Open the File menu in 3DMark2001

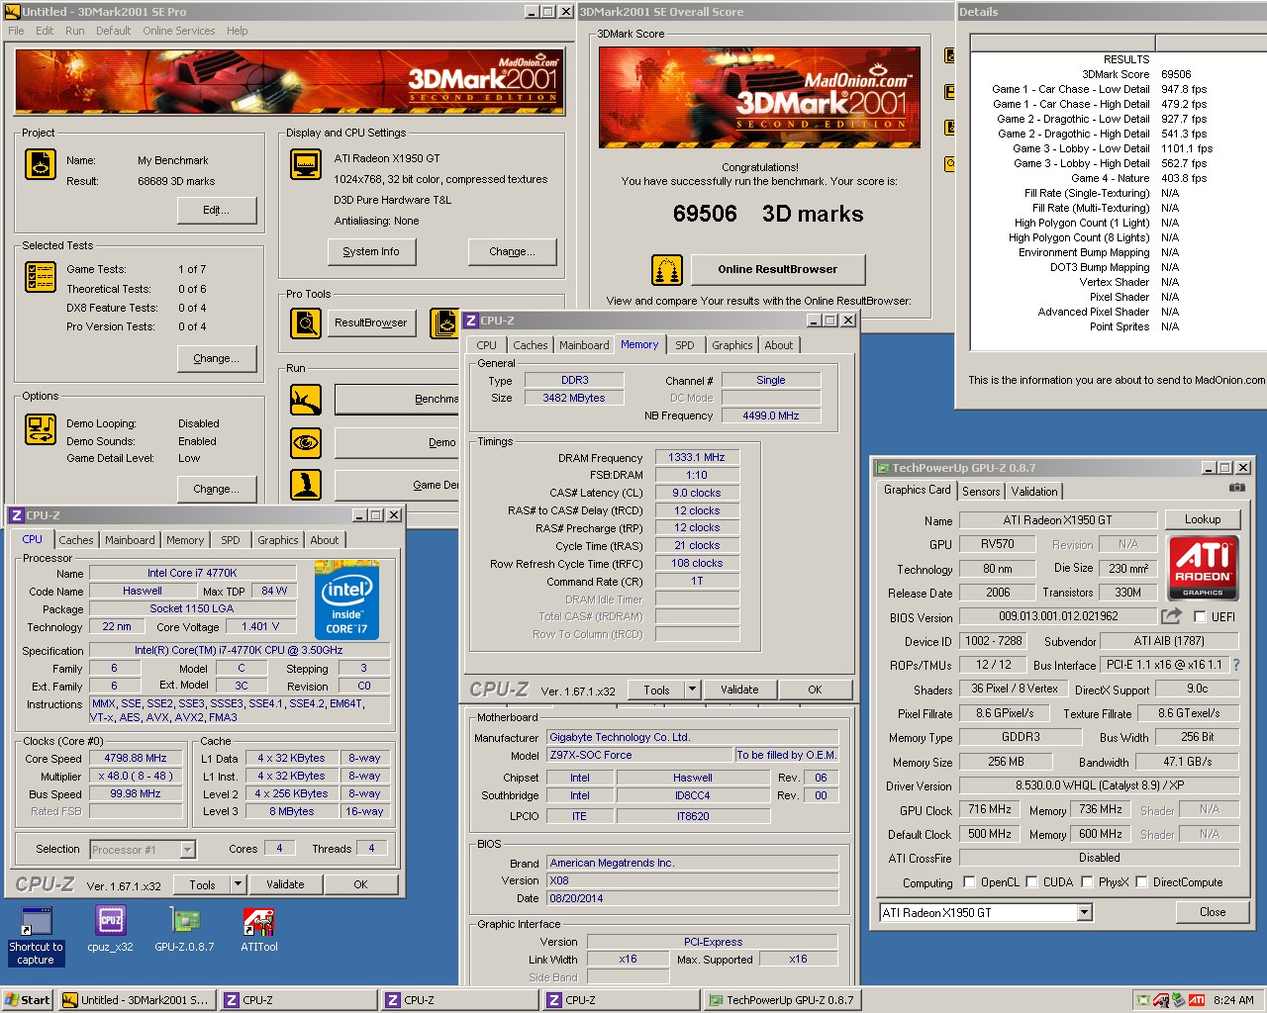click(16, 31)
